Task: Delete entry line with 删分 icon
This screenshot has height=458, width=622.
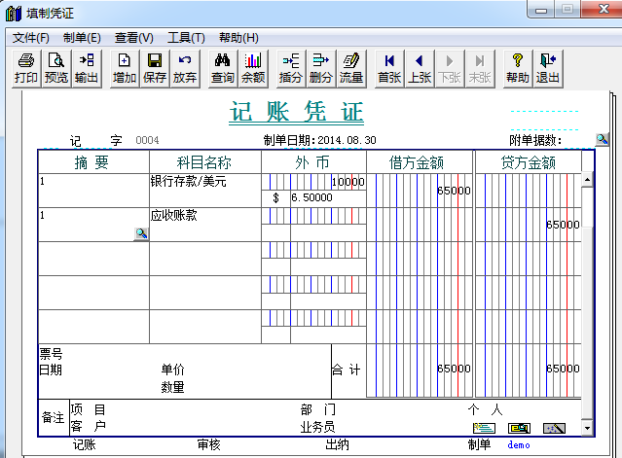Action: pyautogui.click(x=320, y=68)
